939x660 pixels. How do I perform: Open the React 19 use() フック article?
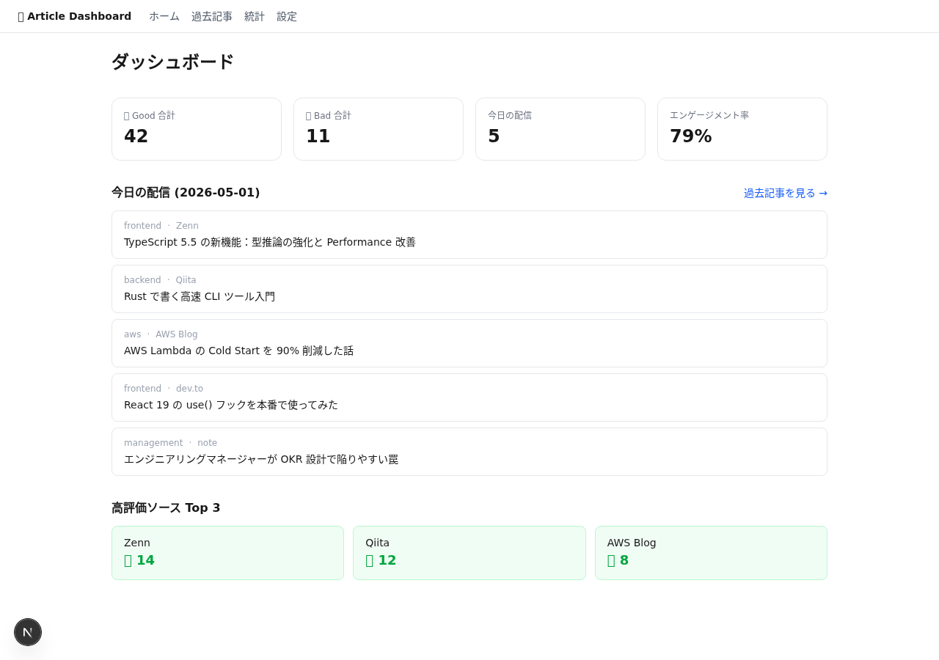[469, 397]
